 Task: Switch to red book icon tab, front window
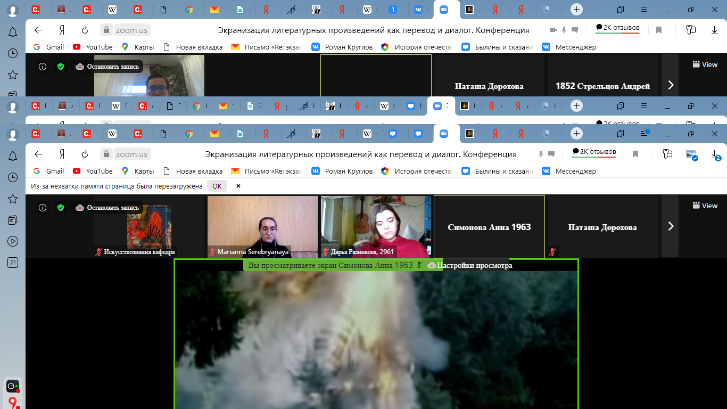62,134
